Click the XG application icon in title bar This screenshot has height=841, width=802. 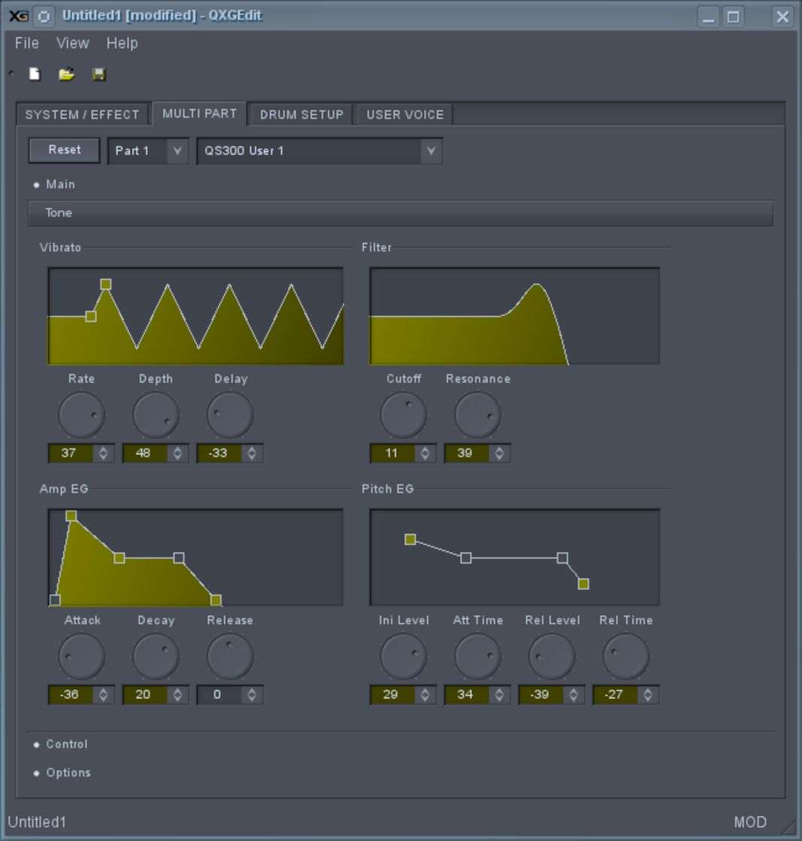click(18, 16)
